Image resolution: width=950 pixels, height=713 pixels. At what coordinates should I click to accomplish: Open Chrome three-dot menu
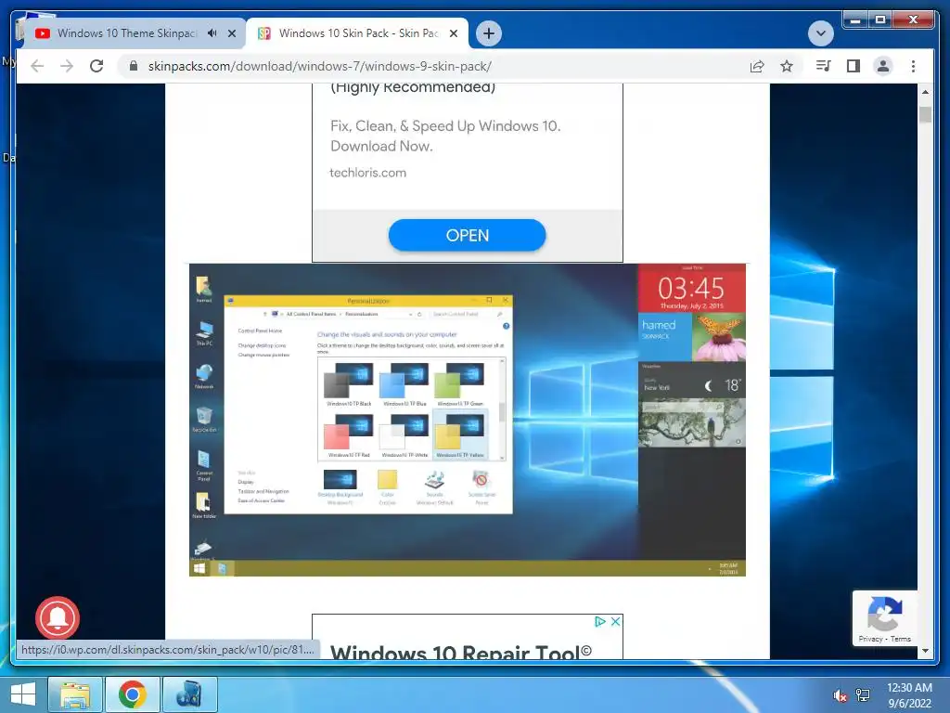coord(913,66)
